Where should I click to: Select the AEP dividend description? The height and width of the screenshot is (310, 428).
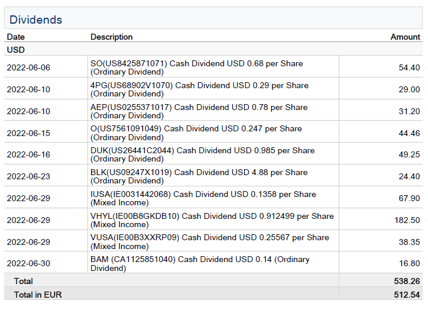[x=199, y=111]
